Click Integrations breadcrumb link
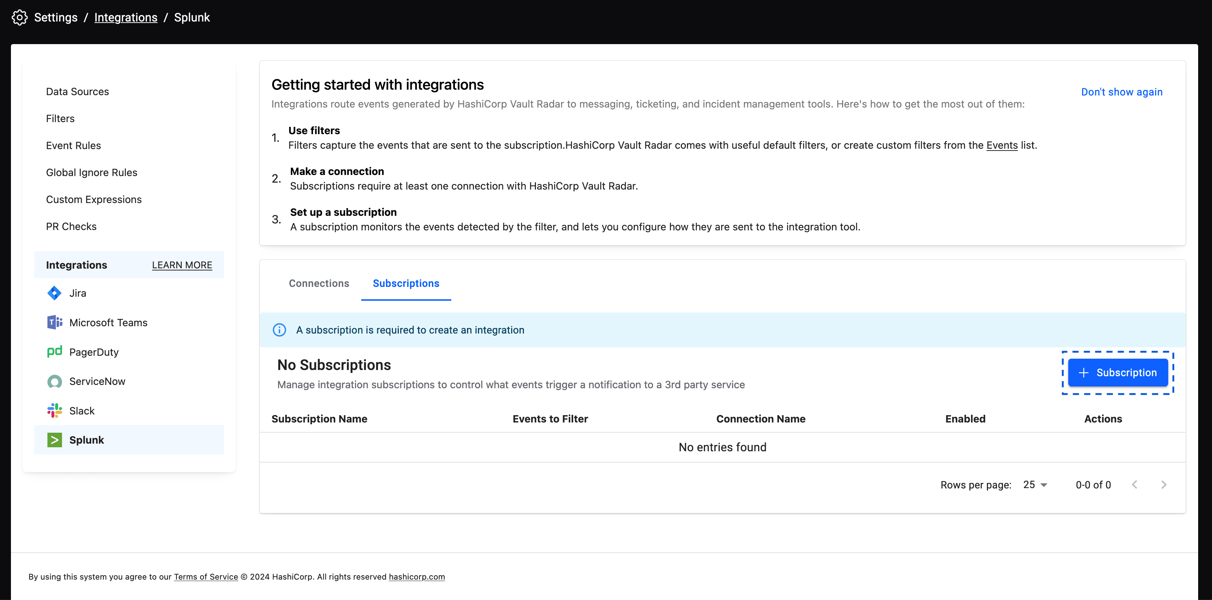 click(126, 17)
